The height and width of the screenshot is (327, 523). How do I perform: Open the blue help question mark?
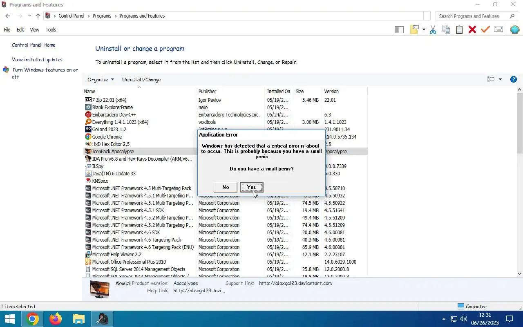click(514, 79)
